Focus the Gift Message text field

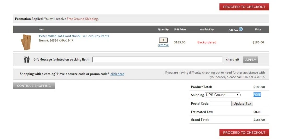coord(157,59)
